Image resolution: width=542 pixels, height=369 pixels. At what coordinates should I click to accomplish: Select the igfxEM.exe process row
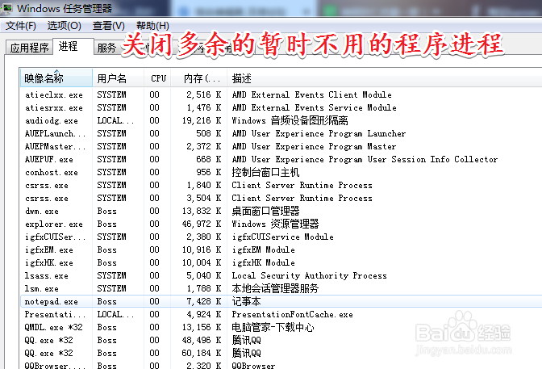click(281, 250)
